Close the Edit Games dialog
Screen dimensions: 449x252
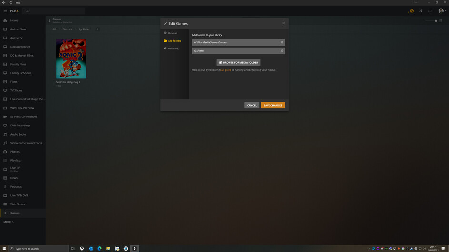(283, 23)
